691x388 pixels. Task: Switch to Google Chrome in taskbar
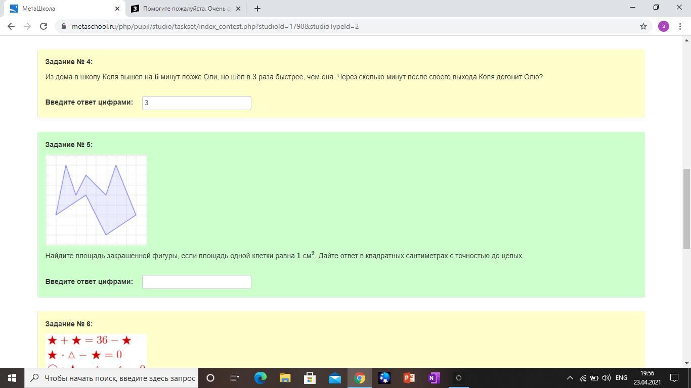[359, 378]
